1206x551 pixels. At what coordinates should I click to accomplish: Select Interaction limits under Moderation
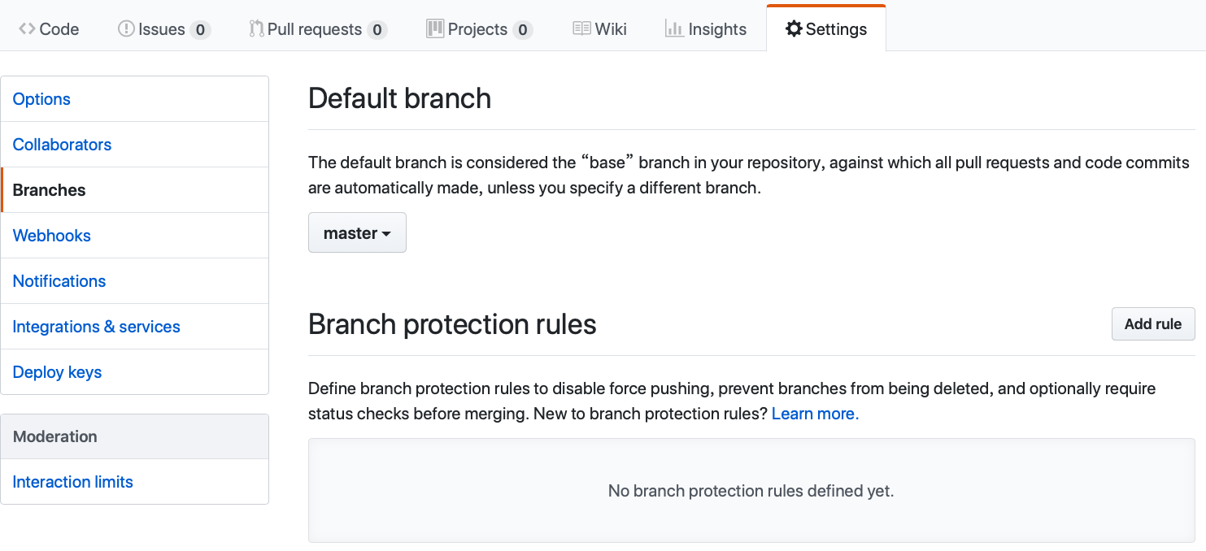point(72,482)
